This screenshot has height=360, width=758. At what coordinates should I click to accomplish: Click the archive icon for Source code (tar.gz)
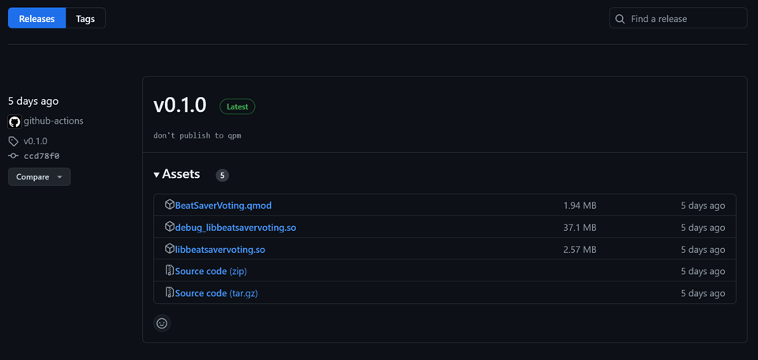coord(169,293)
